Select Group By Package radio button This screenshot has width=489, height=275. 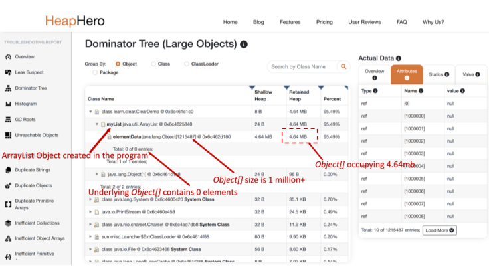coord(95,72)
